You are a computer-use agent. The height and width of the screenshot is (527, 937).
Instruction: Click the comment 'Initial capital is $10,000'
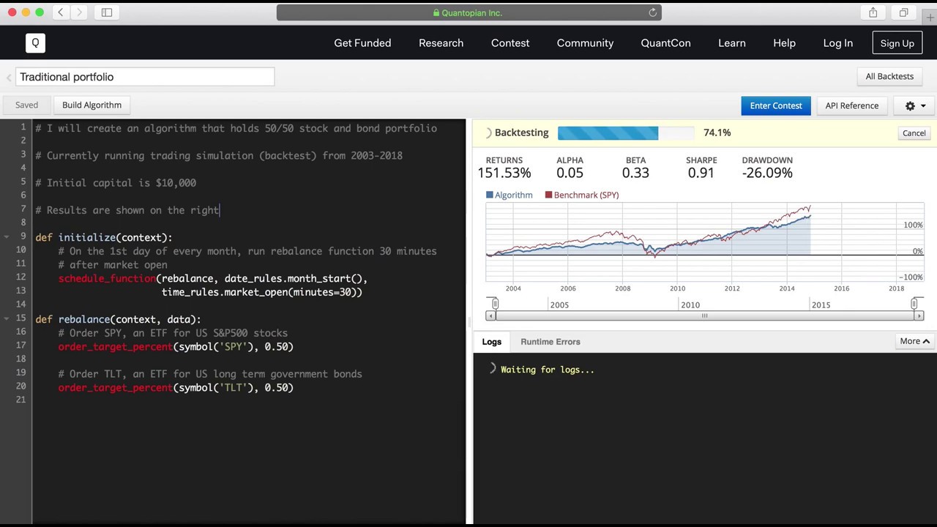point(116,183)
